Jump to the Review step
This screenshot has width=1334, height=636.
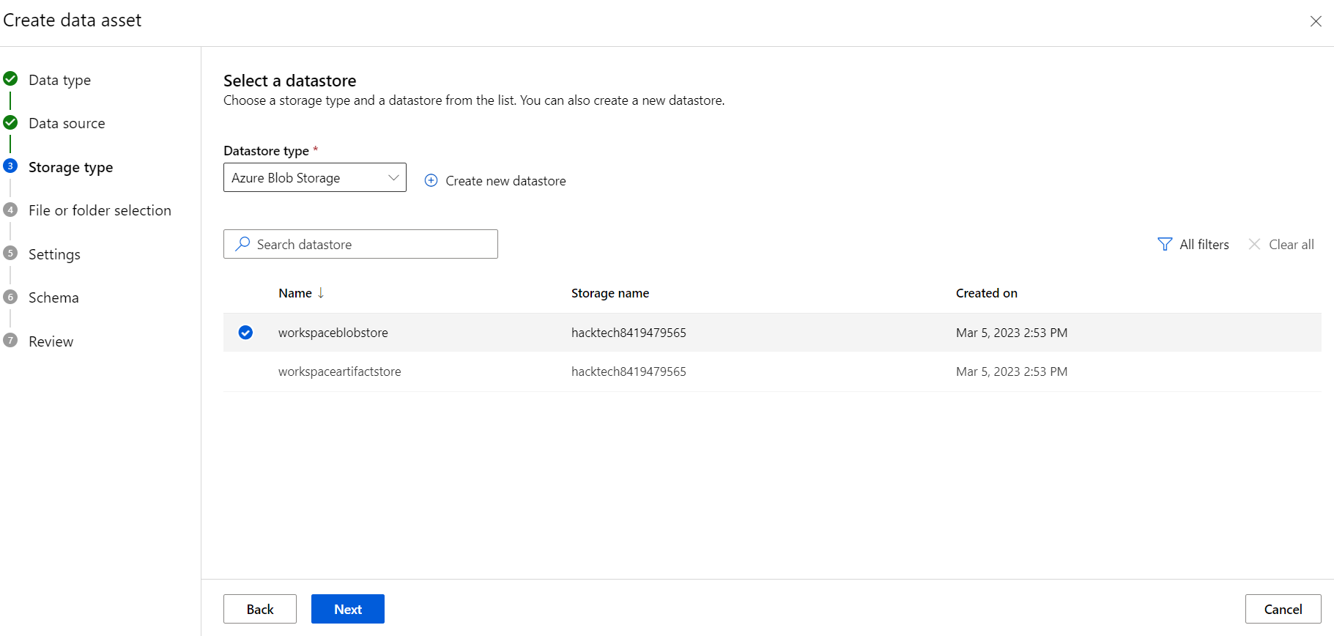pos(51,341)
